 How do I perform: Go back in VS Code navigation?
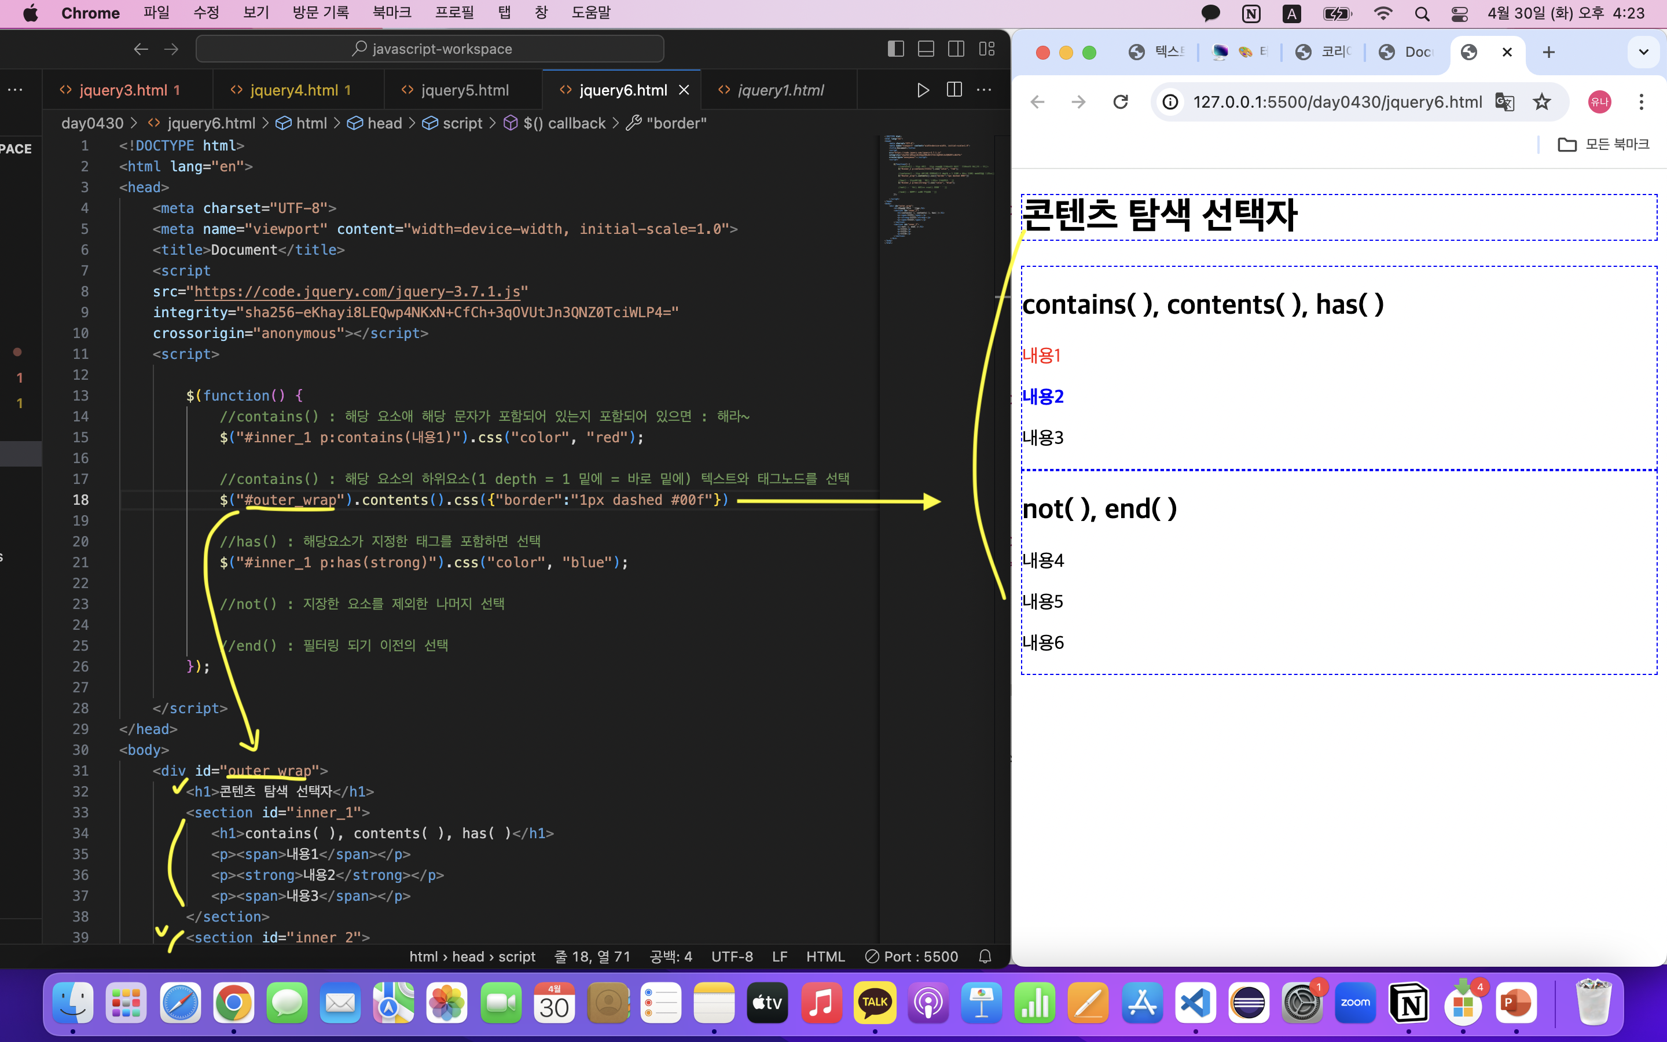pos(141,49)
